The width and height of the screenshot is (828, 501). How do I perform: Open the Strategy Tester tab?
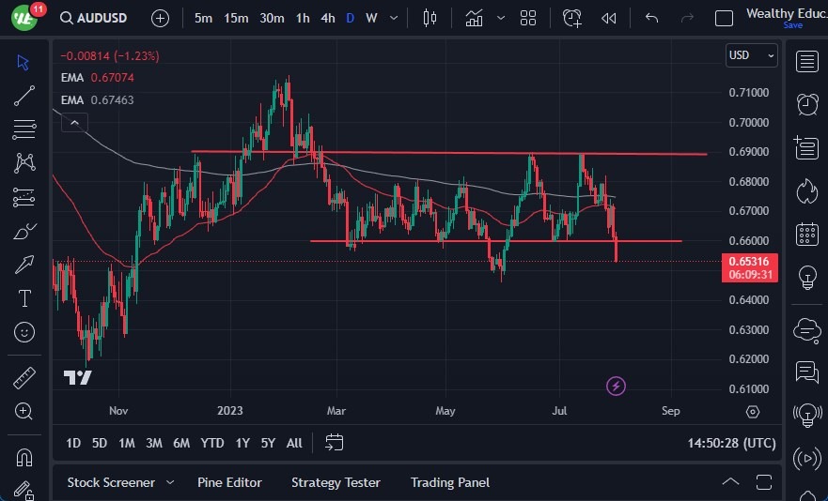click(336, 482)
